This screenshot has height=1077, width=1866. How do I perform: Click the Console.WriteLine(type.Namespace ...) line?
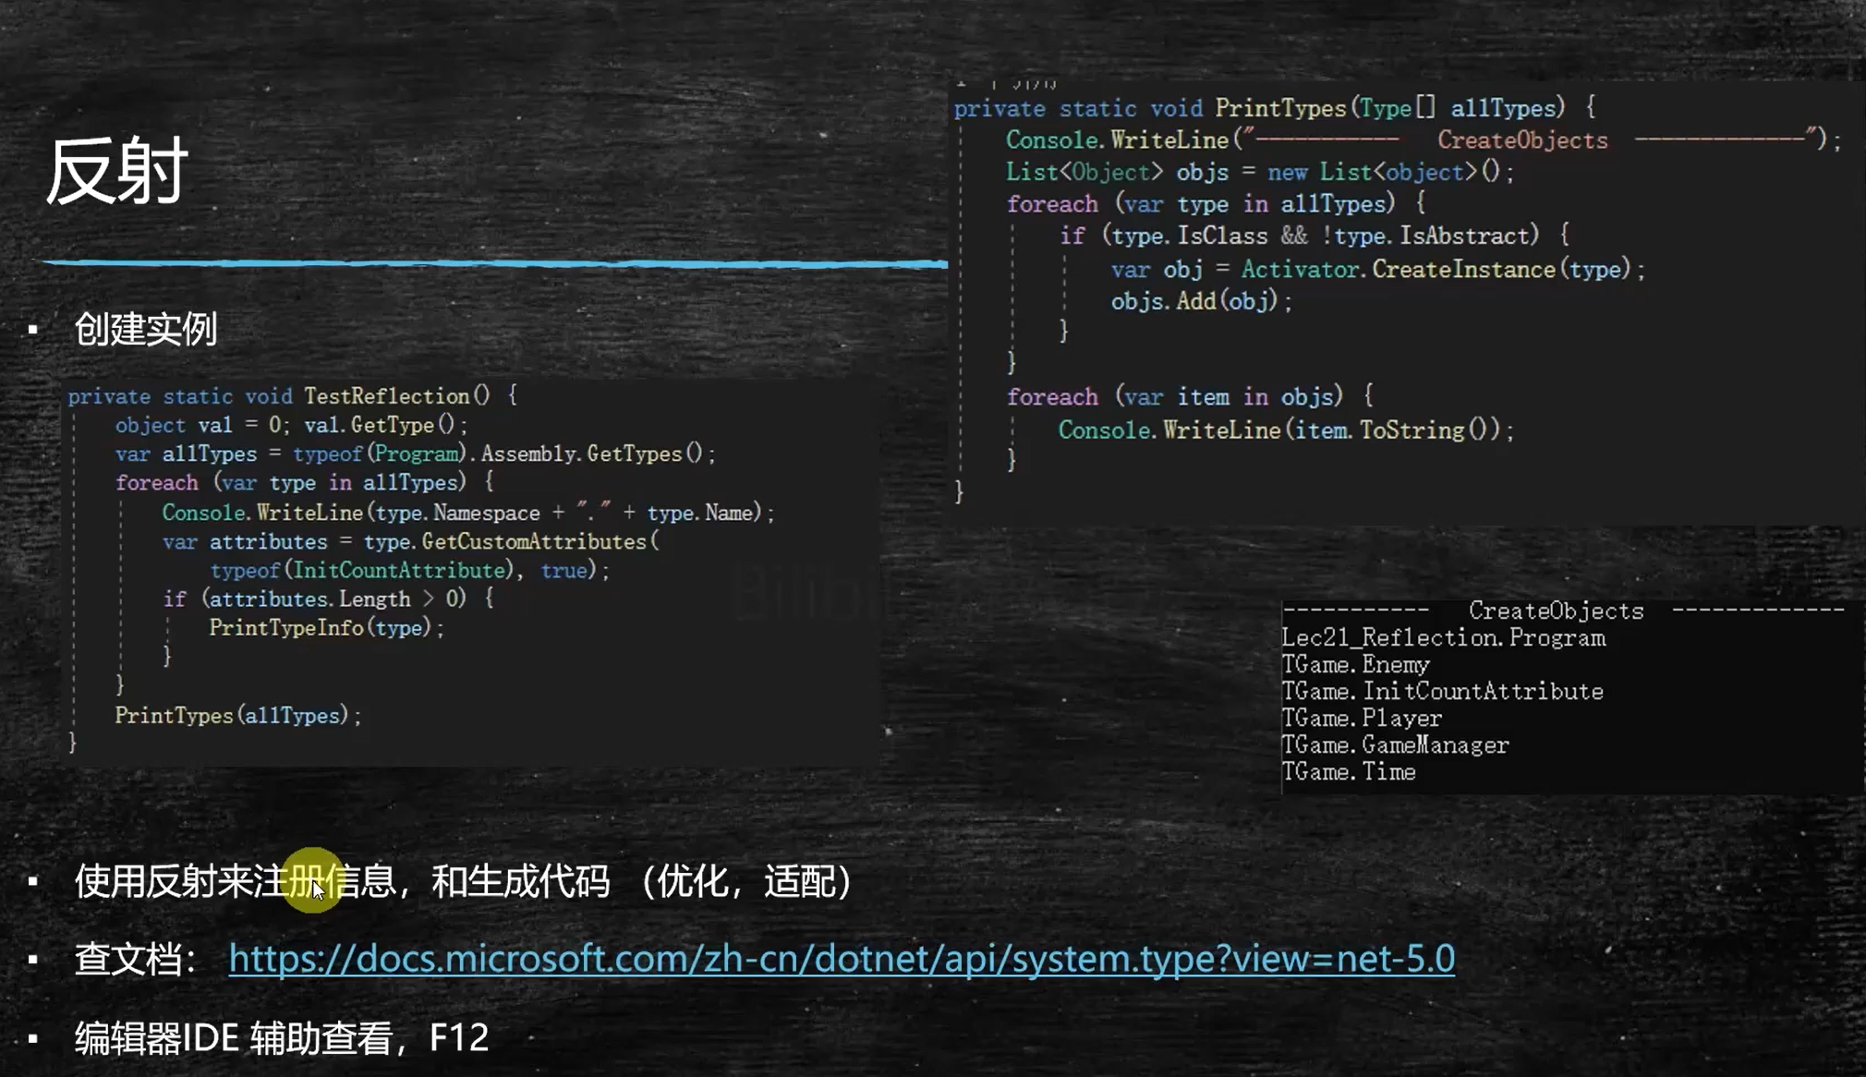coord(468,512)
